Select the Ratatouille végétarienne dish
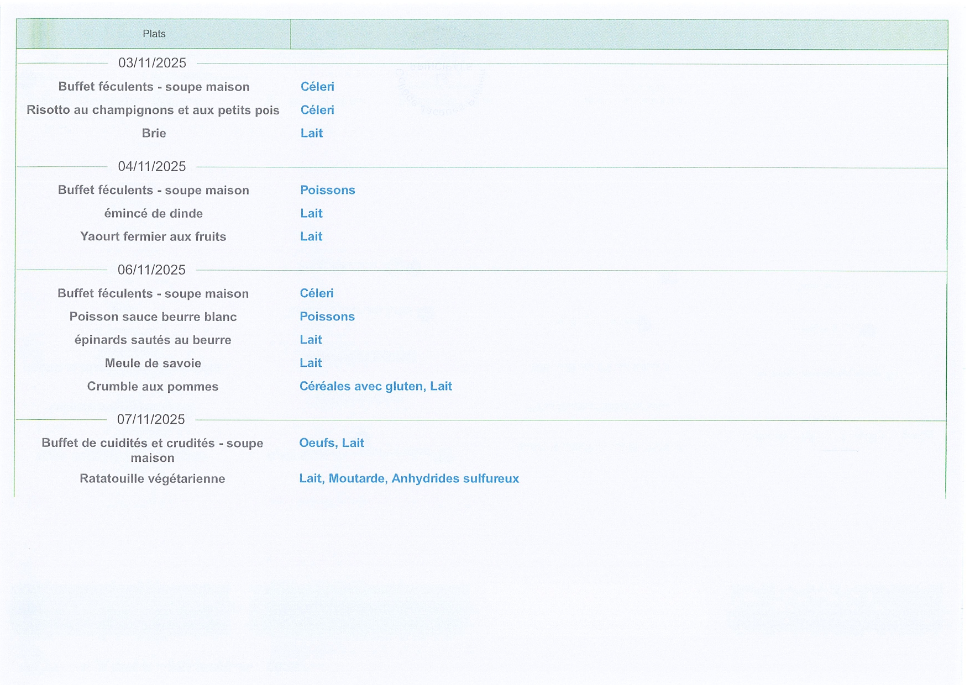 (x=153, y=478)
